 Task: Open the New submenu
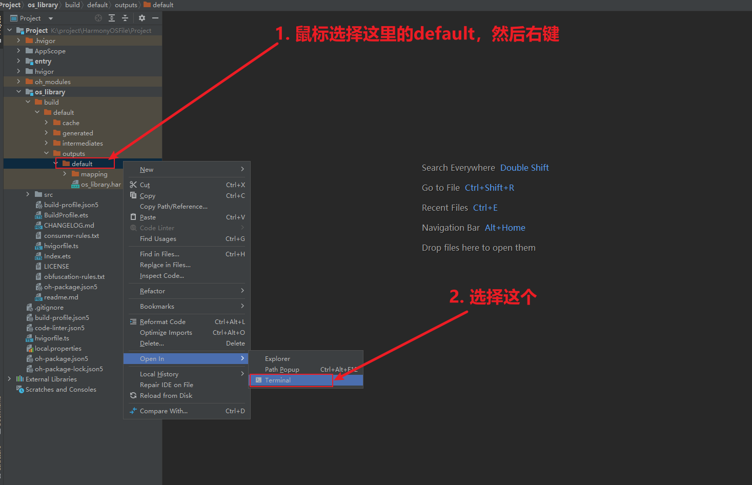click(x=187, y=169)
